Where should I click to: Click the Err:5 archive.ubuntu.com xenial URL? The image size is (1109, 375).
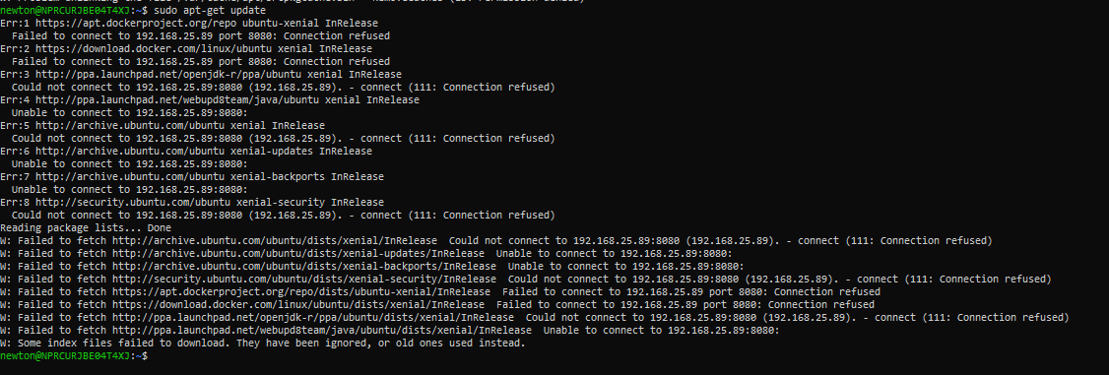[x=130, y=125]
